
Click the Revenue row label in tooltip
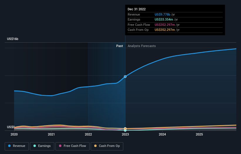point(134,14)
